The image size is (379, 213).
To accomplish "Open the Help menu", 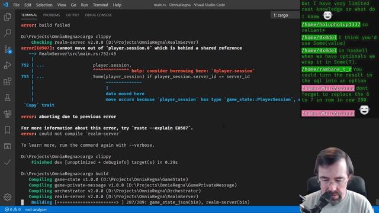I will [x=117, y=5].
